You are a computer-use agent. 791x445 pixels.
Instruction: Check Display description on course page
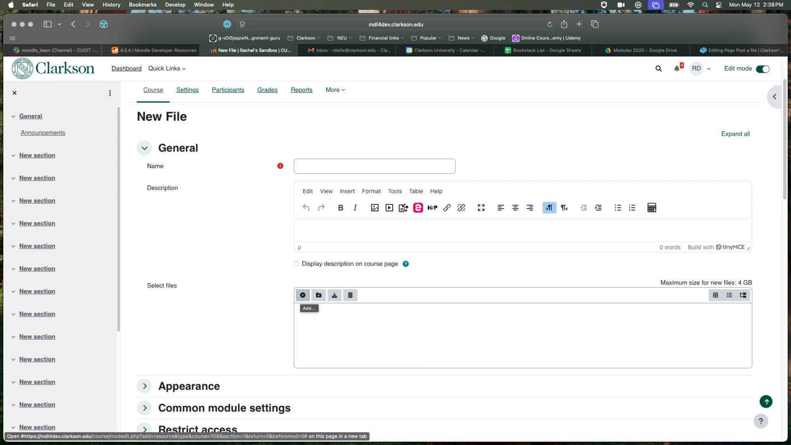[297, 264]
